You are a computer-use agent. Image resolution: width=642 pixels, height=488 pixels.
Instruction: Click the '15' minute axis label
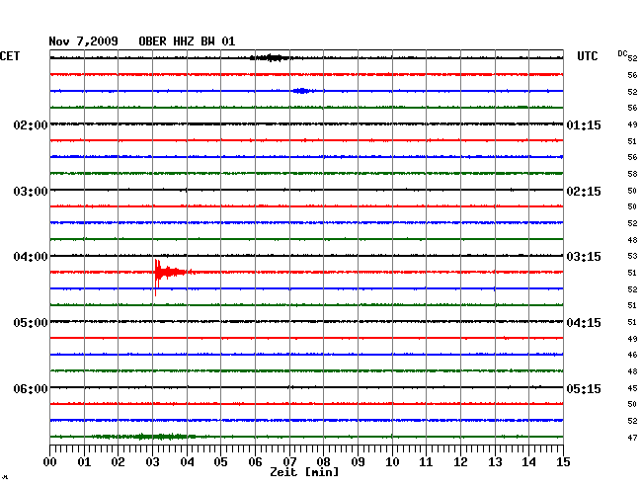[563, 461]
